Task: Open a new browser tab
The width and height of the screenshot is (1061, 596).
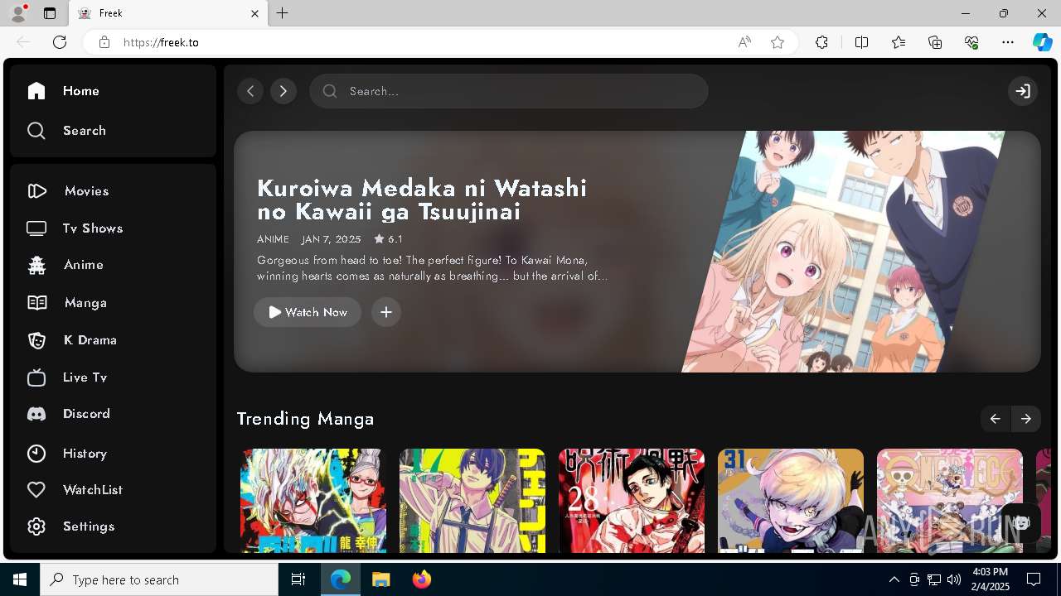Action: coord(283,13)
